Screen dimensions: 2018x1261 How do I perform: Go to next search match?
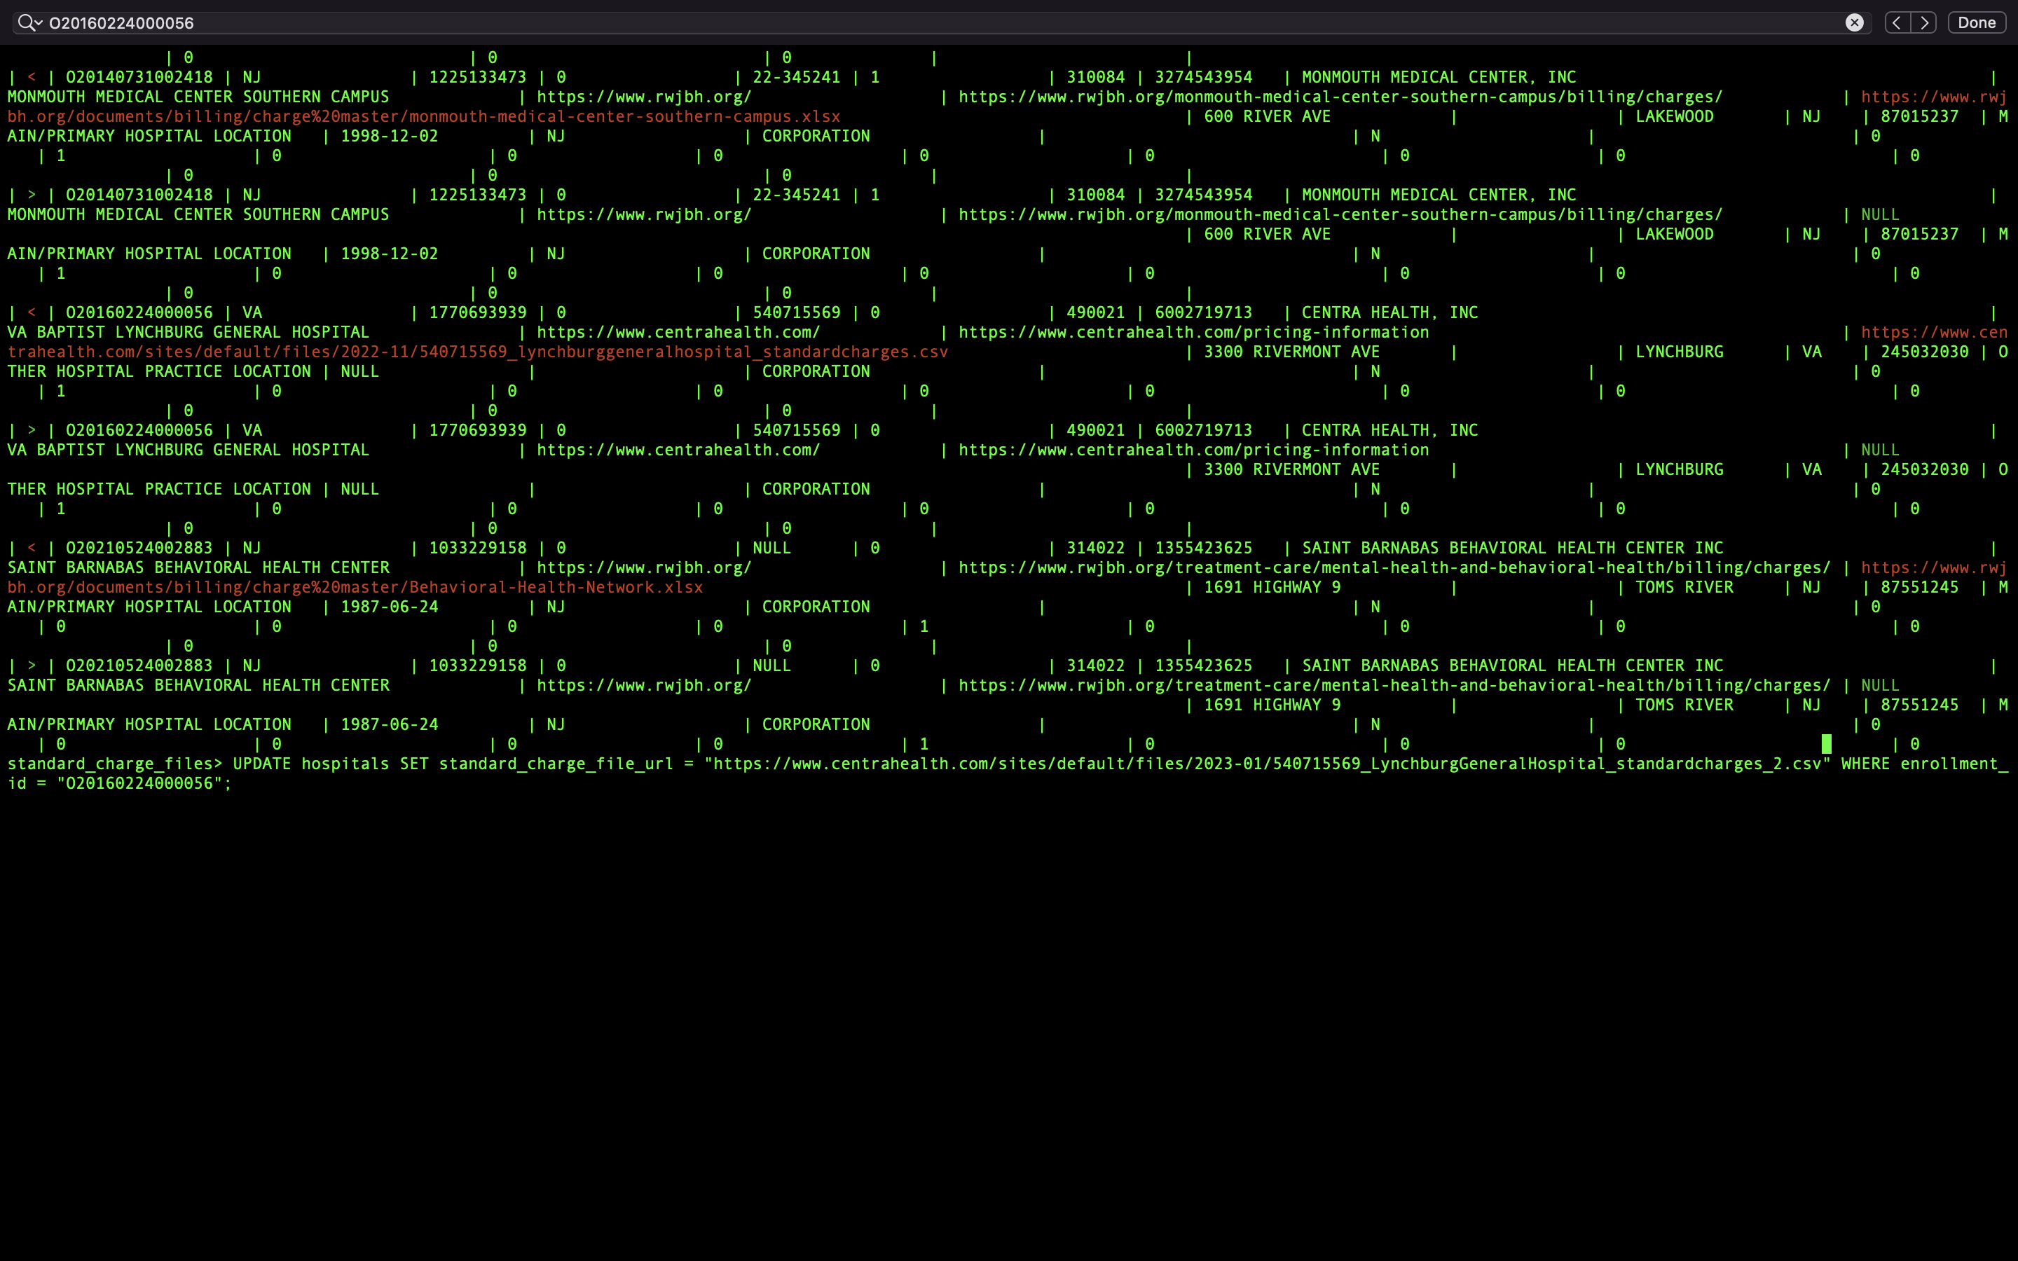pyautogui.click(x=1925, y=22)
